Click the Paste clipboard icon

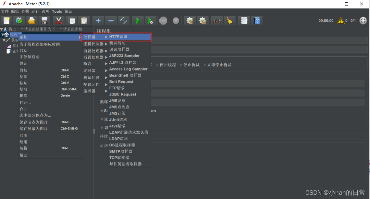click(x=84, y=21)
